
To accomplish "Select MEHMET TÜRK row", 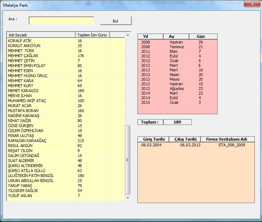I will point(66,51).
